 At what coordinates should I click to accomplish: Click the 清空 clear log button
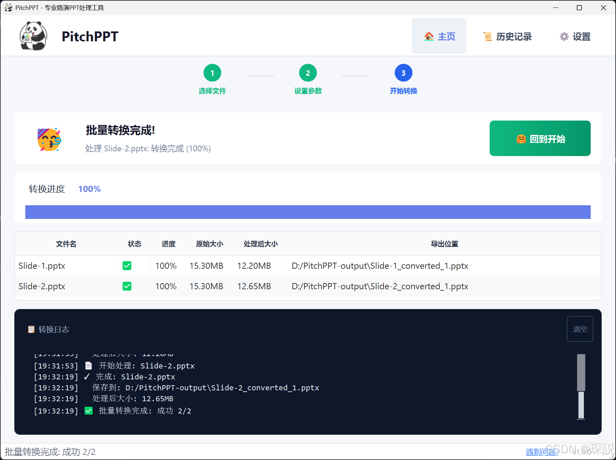pos(580,329)
